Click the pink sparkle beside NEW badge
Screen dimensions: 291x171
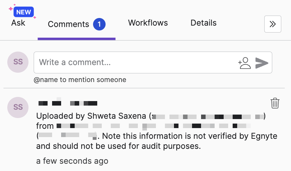pos(11,9)
